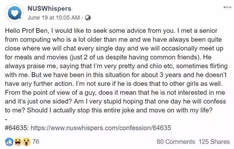The width and height of the screenshot is (234, 149).
Task: Open the nuswhispers.com/confession/64635 link
Action: click(101, 128)
